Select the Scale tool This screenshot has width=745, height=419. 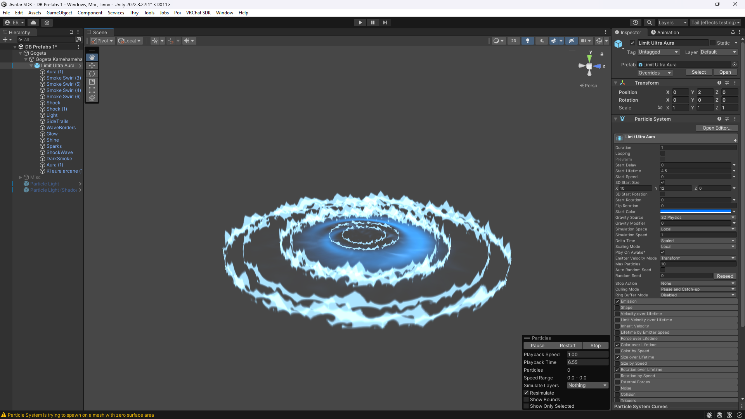click(x=92, y=82)
